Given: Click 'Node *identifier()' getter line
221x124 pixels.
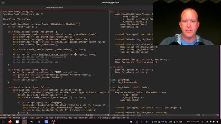Looking at the screenshot, I should (x=143, y=60).
